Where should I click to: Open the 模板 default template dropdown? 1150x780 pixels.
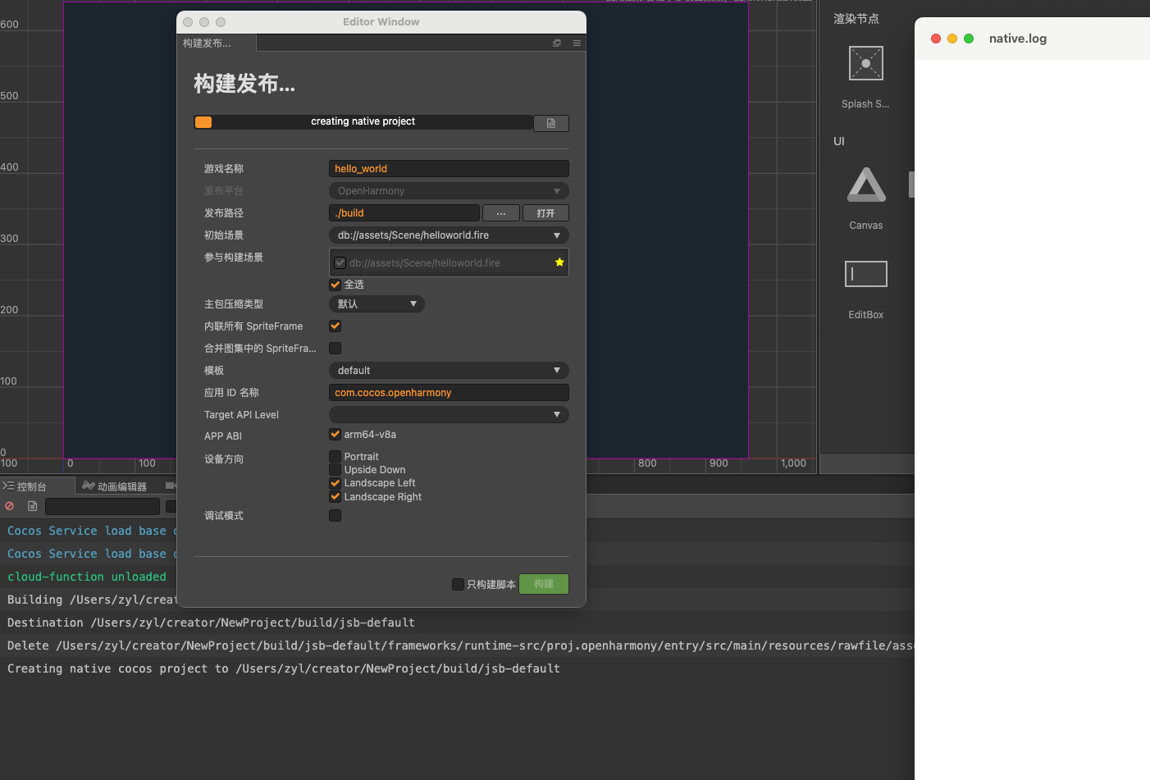click(x=449, y=371)
